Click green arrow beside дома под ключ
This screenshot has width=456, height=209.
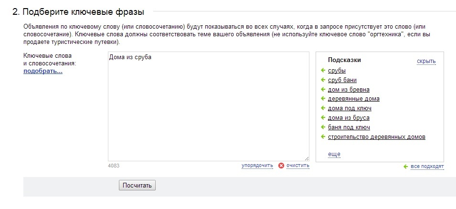(322, 108)
